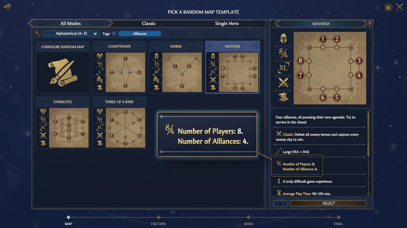Click "A truly difficult game experience" text

tap(307, 182)
